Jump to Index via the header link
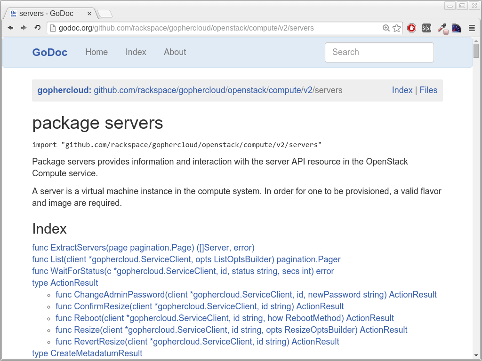Image resolution: width=482 pixels, height=361 pixels. pos(402,90)
